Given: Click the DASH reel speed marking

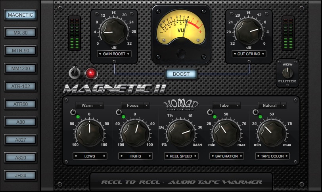Looking at the screenshot, I should coord(197,145).
